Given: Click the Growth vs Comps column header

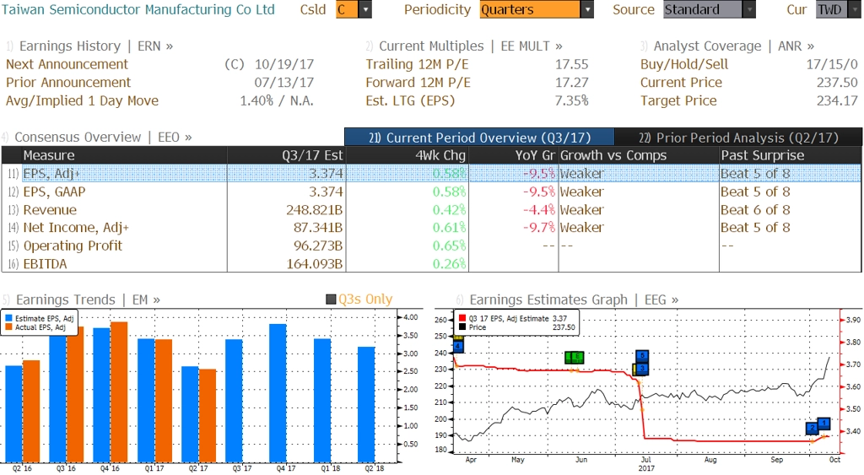Looking at the screenshot, I should coord(639,155).
